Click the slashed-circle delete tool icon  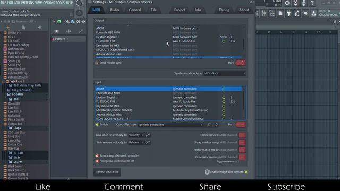(x=78, y=22)
